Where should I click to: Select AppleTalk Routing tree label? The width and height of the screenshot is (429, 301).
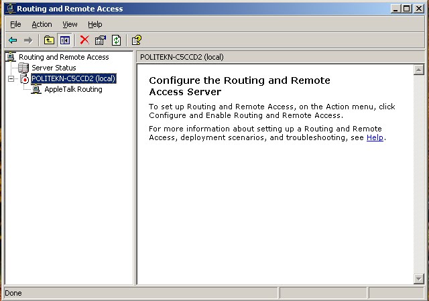[73, 89]
